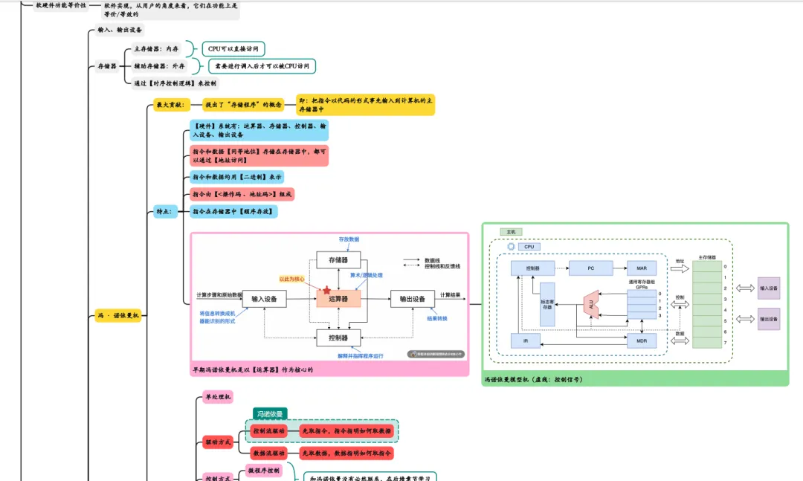Click the 标志寄存器 box in the CPU diagram

point(547,304)
